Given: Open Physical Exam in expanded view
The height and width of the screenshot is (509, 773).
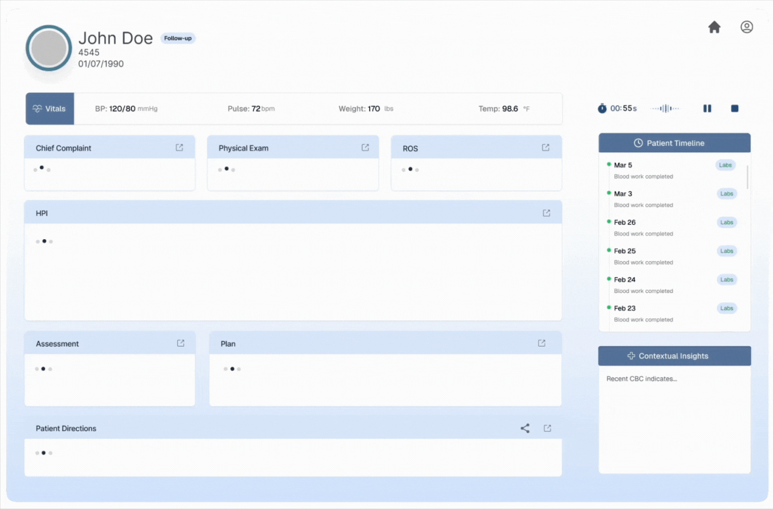Looking at the screenshot, I should (x=365, y=147).
